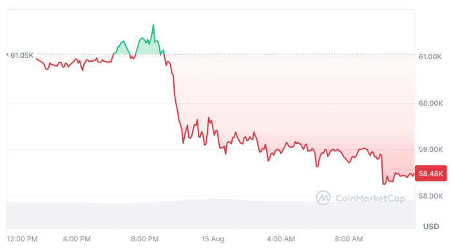Image resolution: width=451 pixels, height=249 pixels.
Task: Click the 58.00K y-axis label
Action: [x=430, y=196]
